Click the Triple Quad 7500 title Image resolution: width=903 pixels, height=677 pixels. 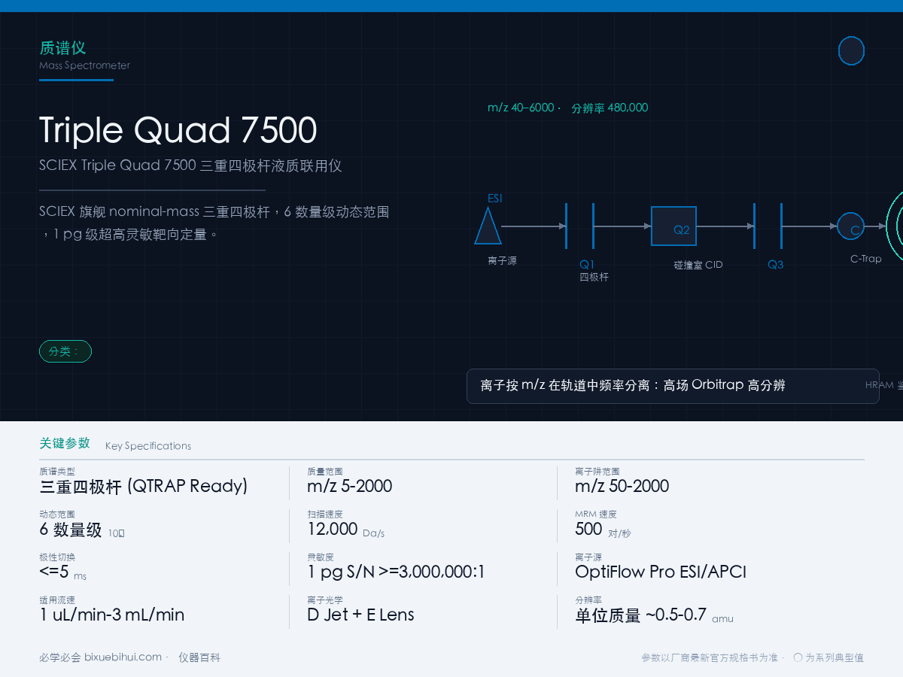[x=178, y=130]
